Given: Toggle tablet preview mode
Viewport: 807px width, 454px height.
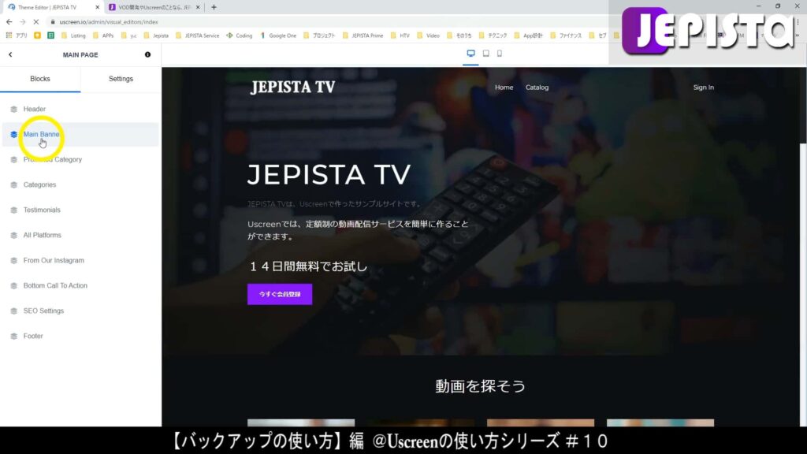Looking at the screenshot, I should (x=485, y=53).
